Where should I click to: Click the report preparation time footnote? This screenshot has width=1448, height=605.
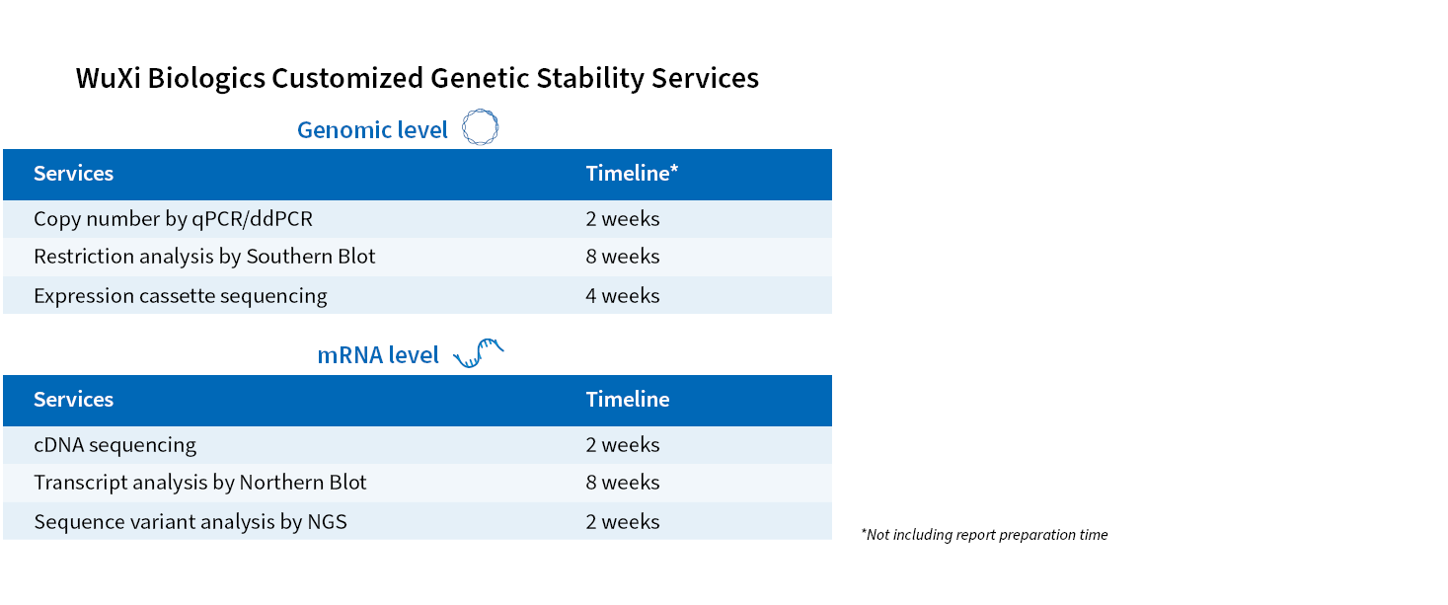click(x=984, y=535)
